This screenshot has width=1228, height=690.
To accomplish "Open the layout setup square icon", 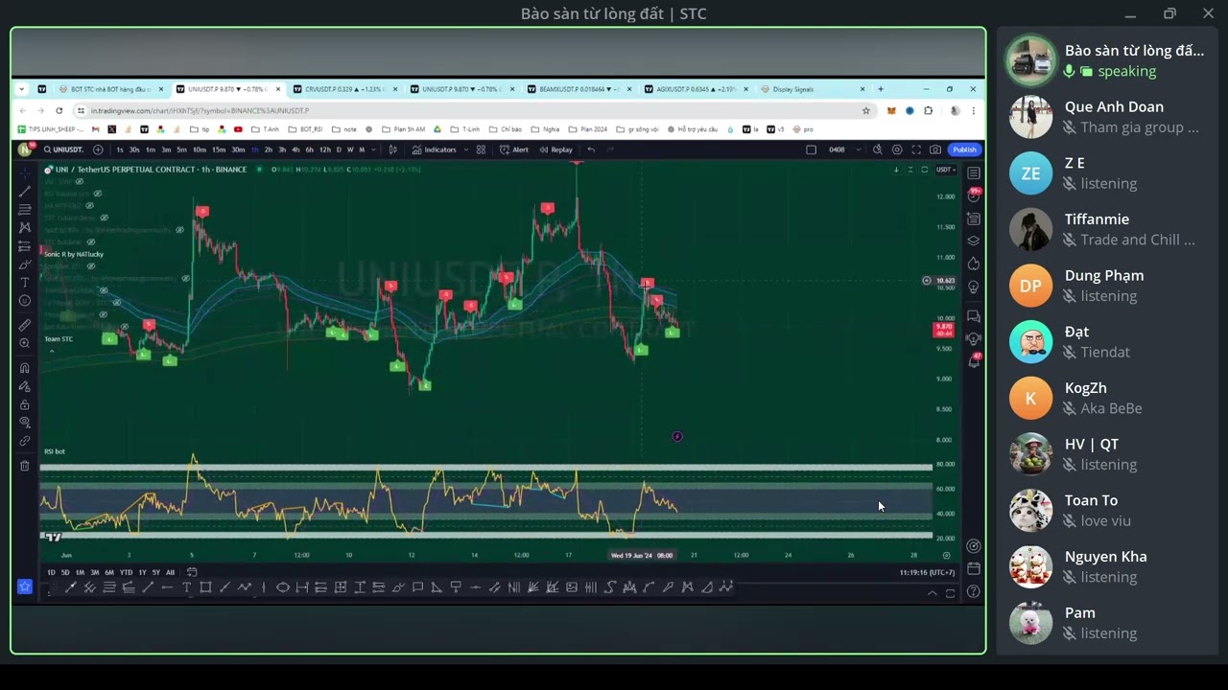I will tap(811, 149).
